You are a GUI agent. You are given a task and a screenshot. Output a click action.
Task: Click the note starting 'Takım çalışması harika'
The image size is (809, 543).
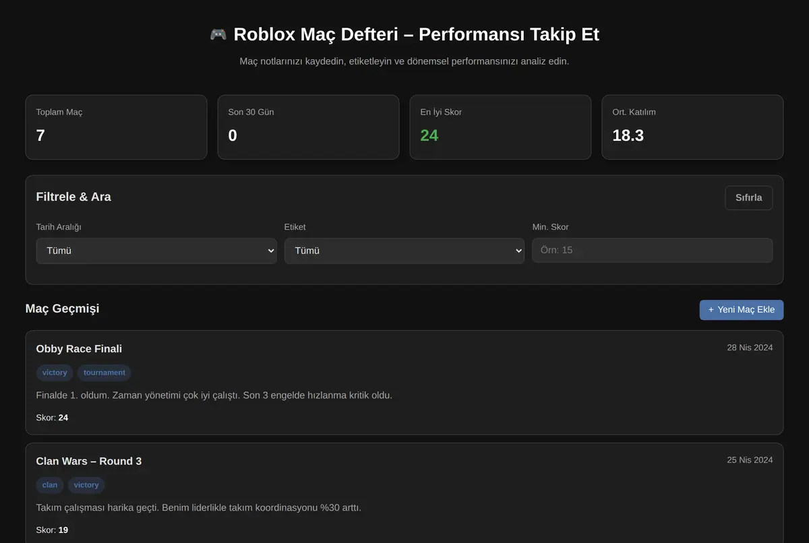199,507
